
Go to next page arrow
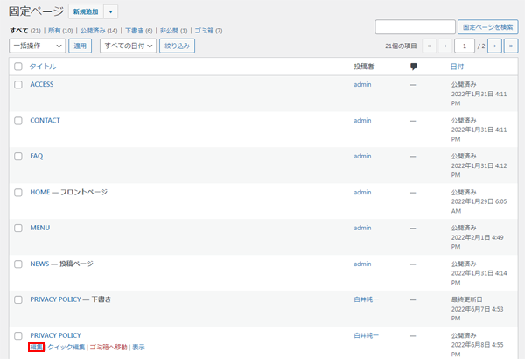coord(495,46)
